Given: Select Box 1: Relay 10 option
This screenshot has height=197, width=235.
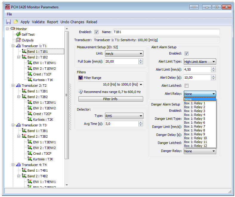Looking at the screenshot, I should (x=200, y=138).
